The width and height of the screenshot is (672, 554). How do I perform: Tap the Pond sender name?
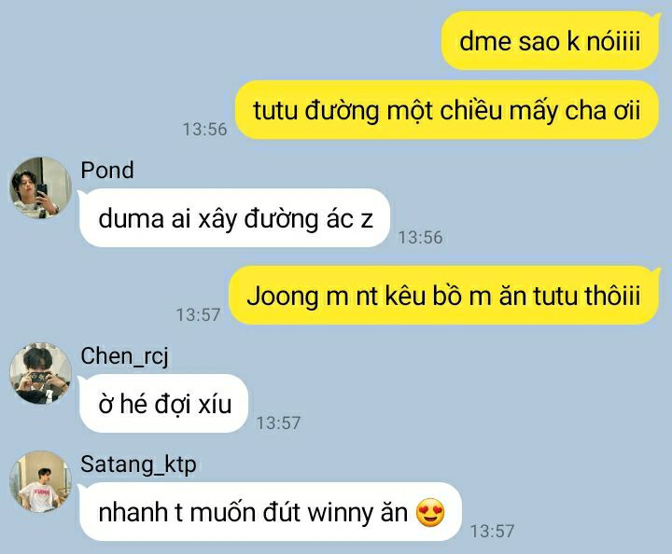[107, 170]
